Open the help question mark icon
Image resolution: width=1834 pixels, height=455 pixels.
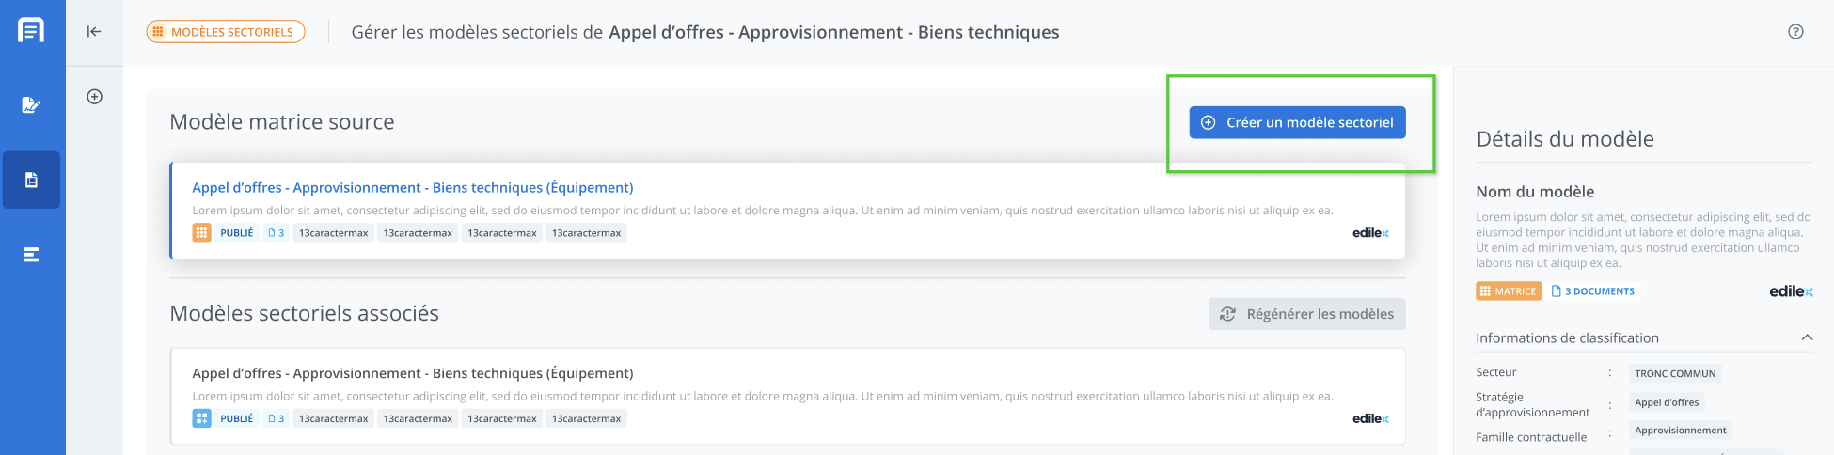point(1795,31)
